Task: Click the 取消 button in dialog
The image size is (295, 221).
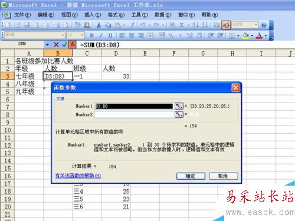Action: point(223,176)
